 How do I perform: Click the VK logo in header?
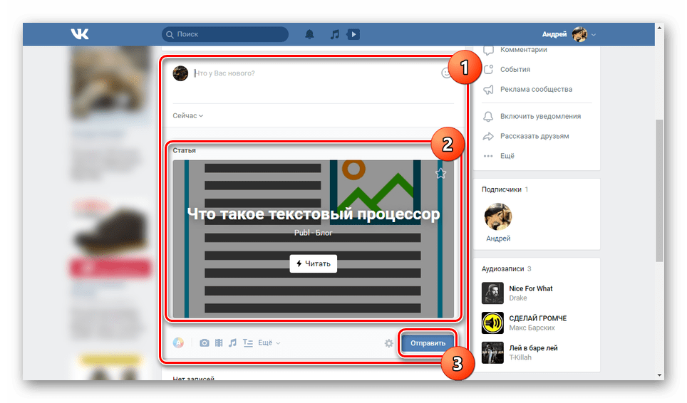point(80,33)
